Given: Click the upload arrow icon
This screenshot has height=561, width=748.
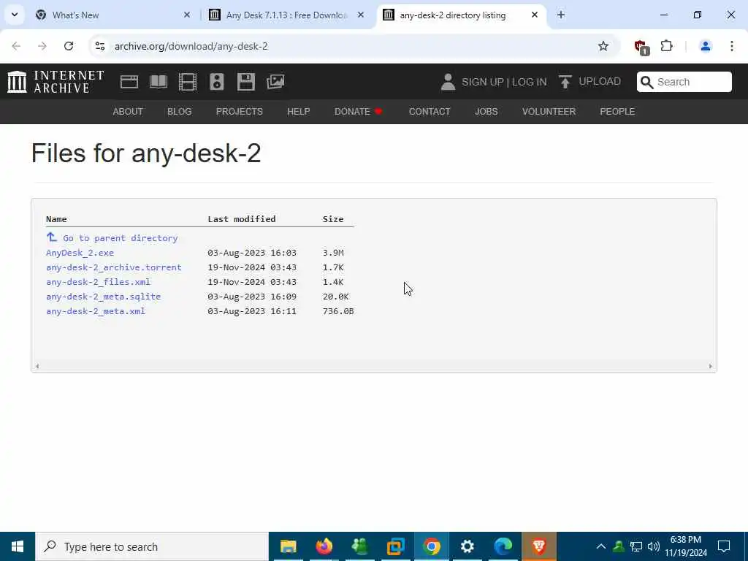Looking at the screenshot, I should pos(565,82).
